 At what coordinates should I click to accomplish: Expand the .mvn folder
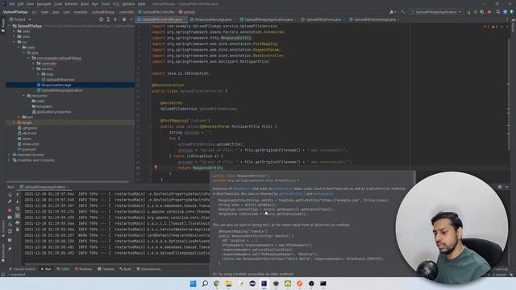15,36
